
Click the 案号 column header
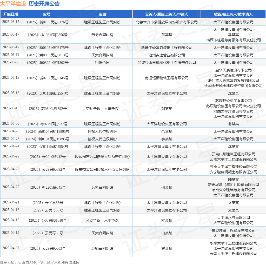[46, 14]
